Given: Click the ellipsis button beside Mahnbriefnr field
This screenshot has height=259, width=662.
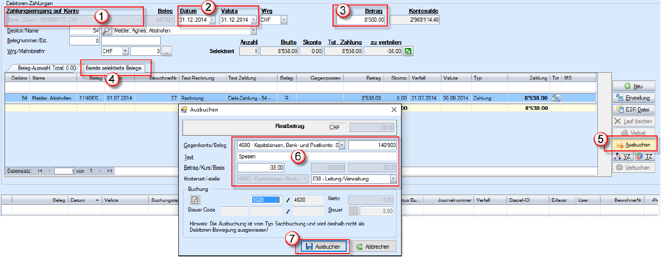Looking at the screenshot, I should (166, 51).
